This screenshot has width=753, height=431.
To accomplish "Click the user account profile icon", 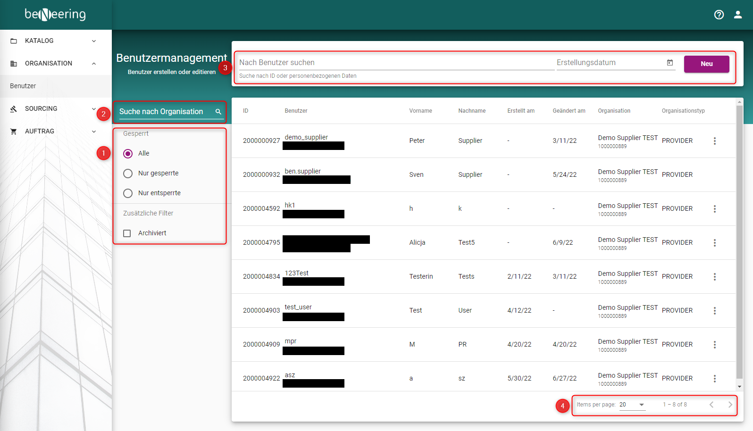I will click(x=738, y=15).
